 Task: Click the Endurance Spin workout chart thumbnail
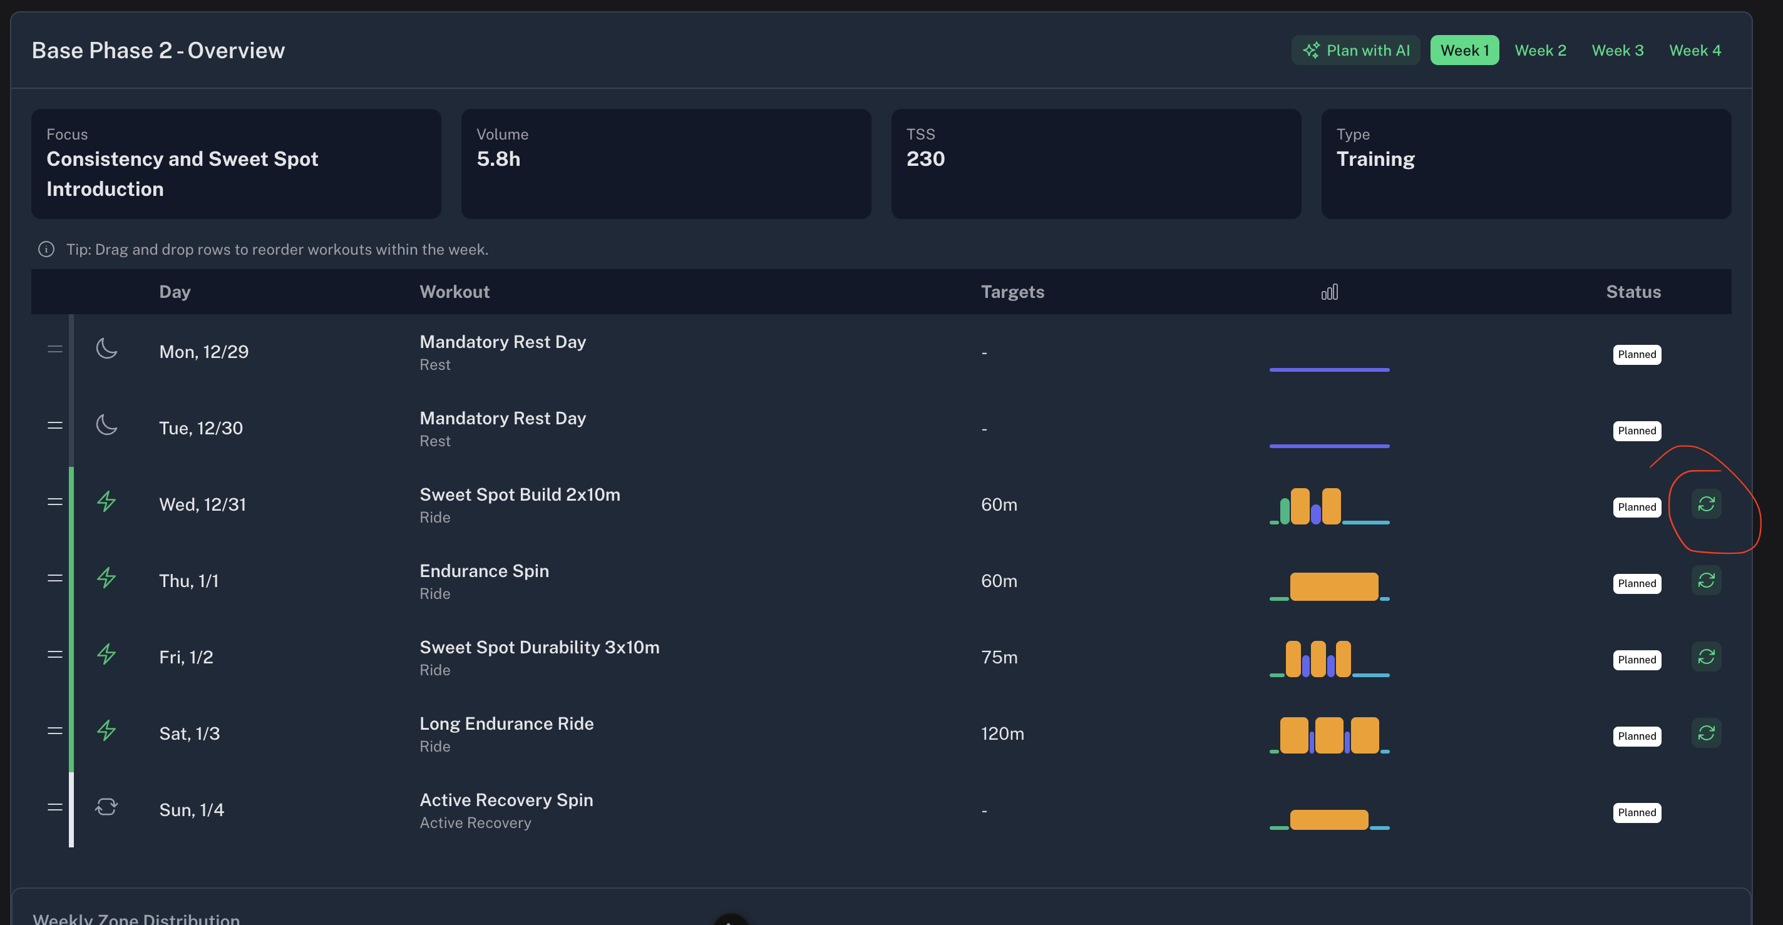1329,585
